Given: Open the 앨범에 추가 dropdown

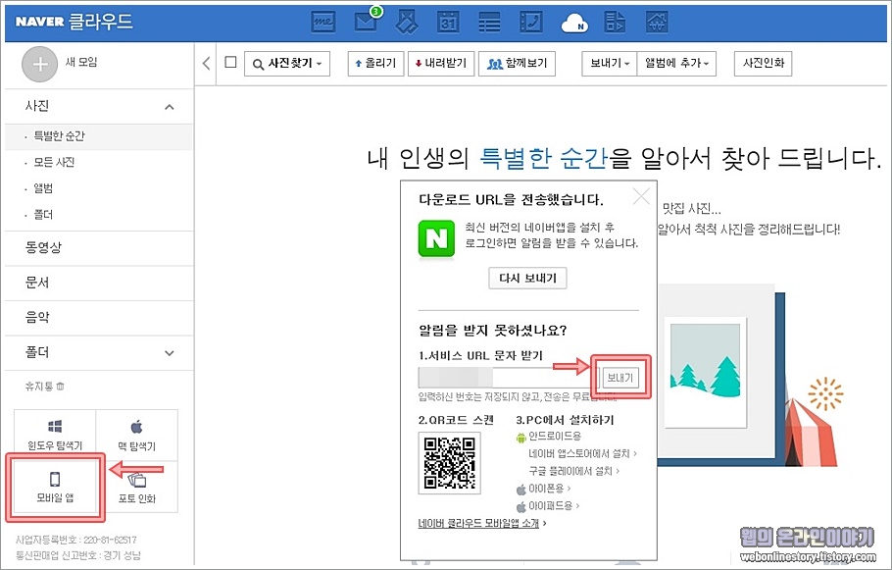Looking at the screenshot, I should tap(676, 63).
